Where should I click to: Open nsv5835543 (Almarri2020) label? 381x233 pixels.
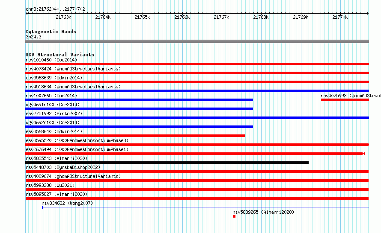tap(57, 158)
